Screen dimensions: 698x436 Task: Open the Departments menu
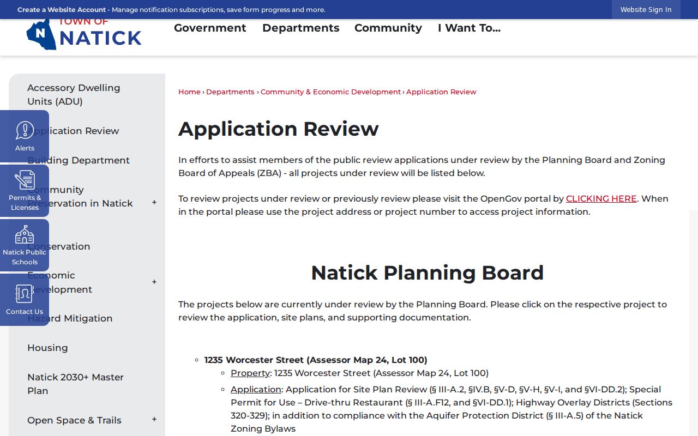click(x=300, y=28)
